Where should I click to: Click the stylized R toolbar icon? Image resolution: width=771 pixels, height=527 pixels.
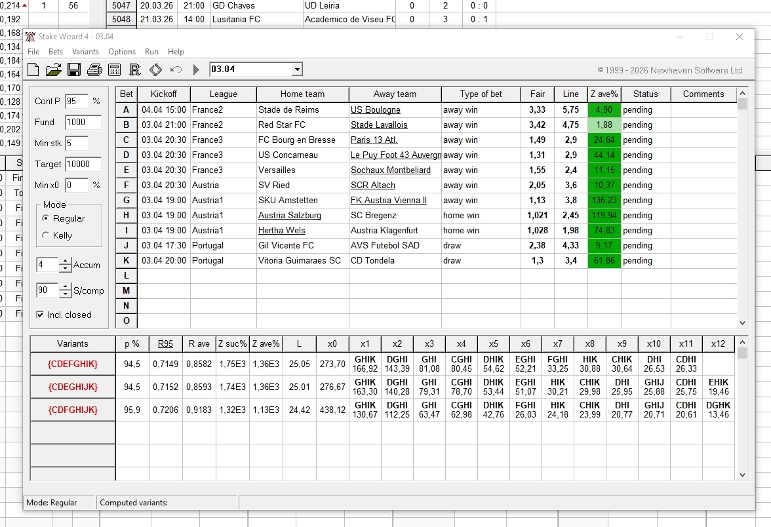coord(135,69)
